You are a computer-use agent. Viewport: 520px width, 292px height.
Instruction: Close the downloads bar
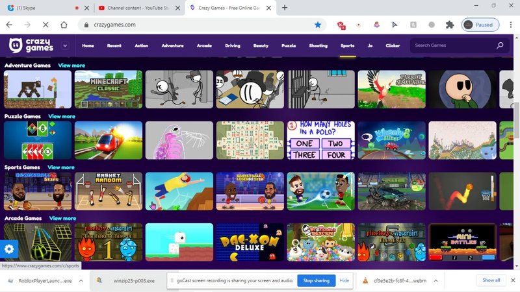coord(513,280)
